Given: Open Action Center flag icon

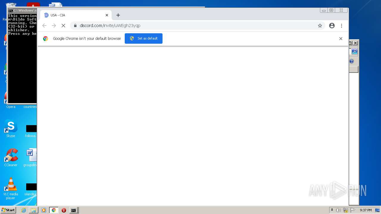Looking at the screenshot, I should coord(353,210).
